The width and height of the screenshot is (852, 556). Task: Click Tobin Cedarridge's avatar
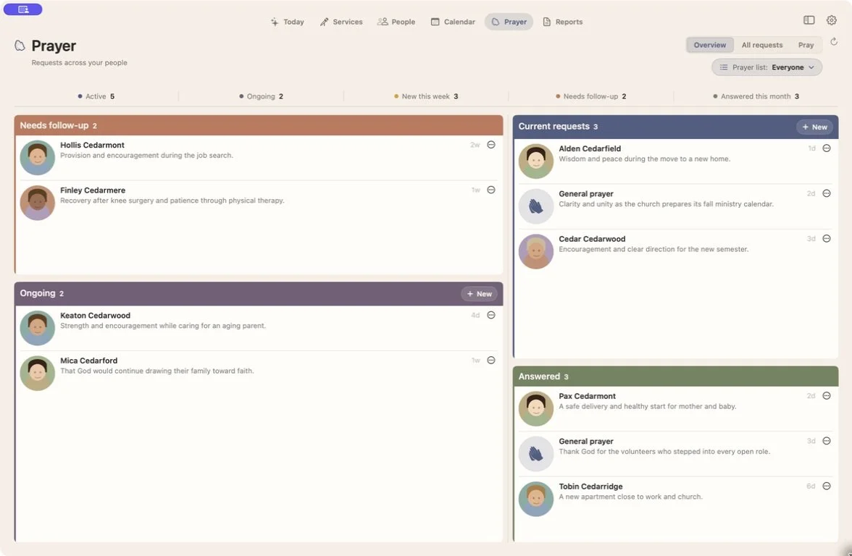[x=535, y=499]
